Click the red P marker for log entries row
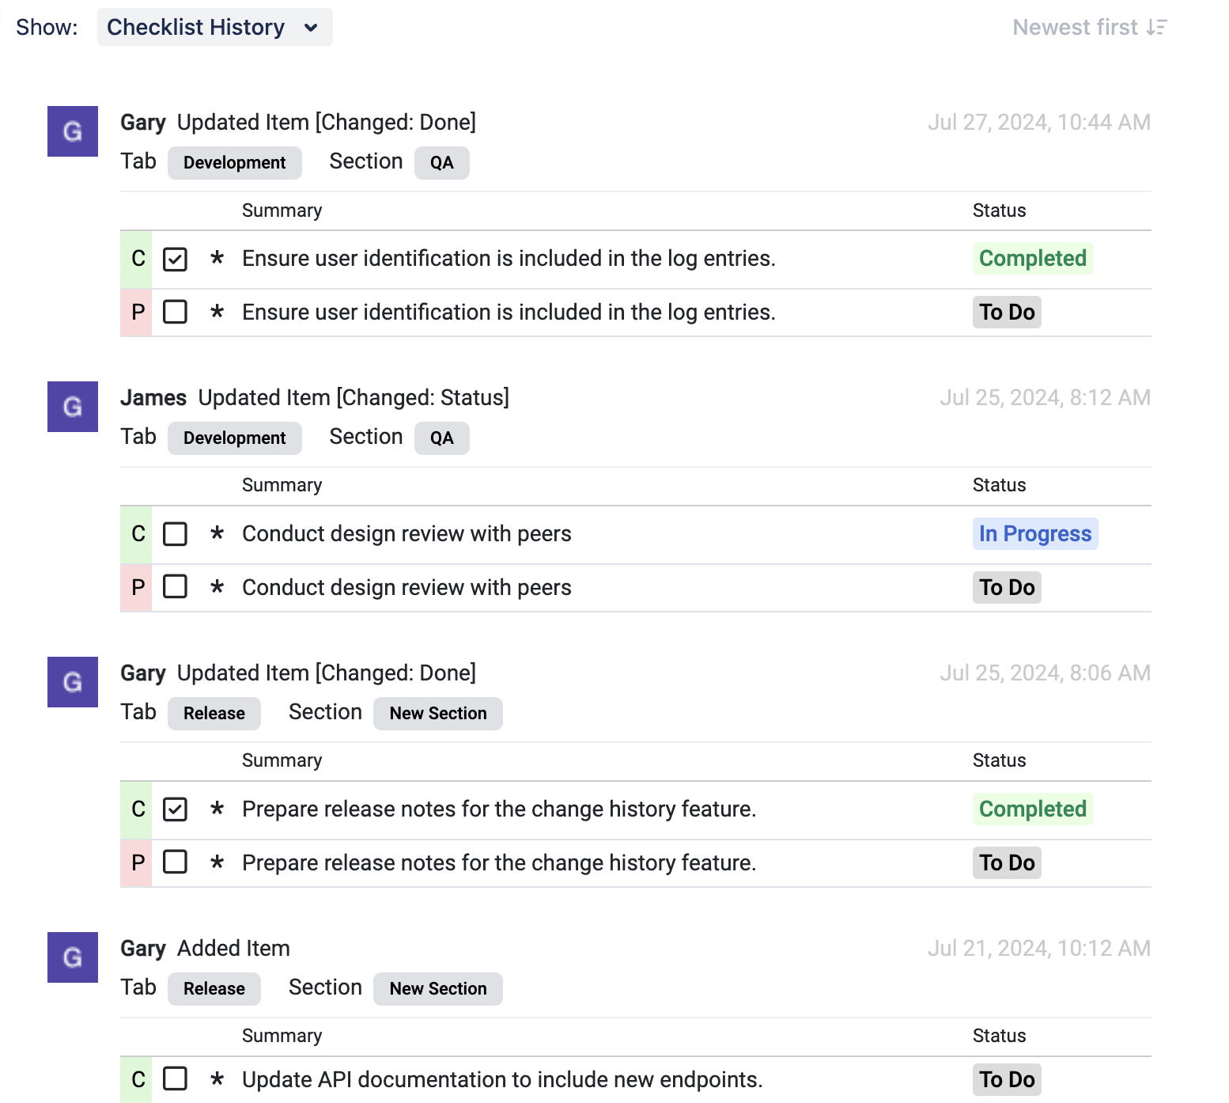This screenshot has height=1103, width=1229. pyautogui.click(x=138, y=313)
